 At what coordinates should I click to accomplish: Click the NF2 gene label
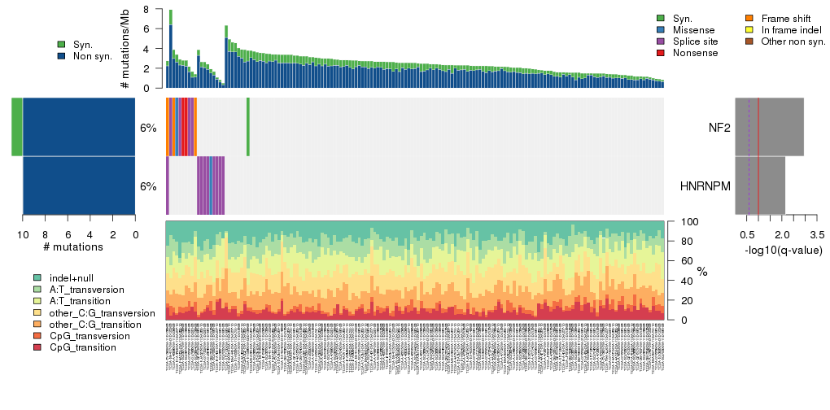[x=719, y=128]
